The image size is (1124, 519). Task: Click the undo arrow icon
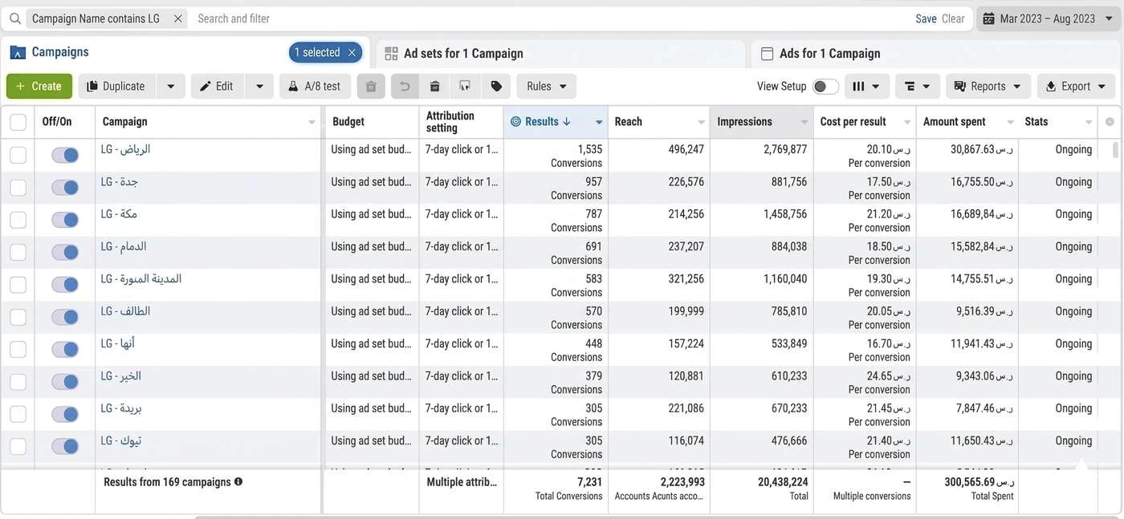405,87
